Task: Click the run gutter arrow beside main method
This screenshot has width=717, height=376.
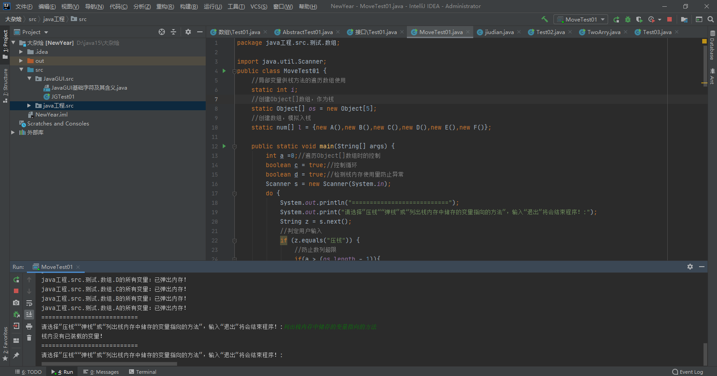Action: 224,146
